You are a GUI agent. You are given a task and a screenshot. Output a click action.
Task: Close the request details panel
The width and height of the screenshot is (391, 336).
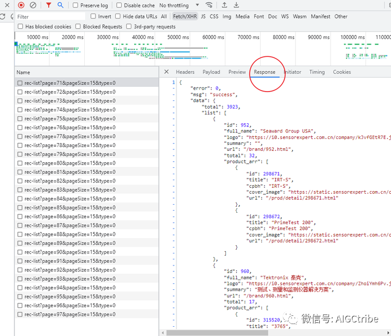pos(167,72)
